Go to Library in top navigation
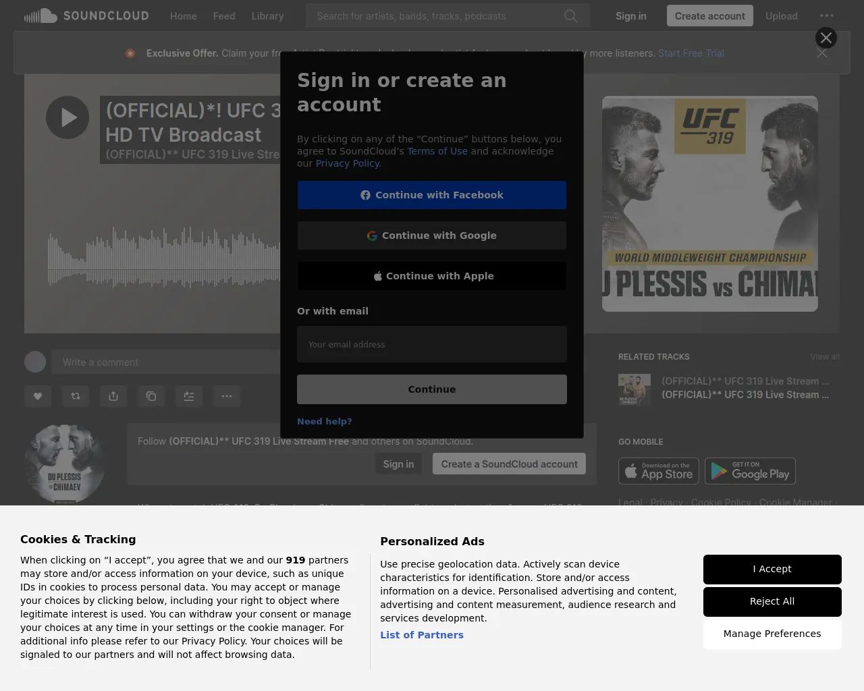Screen dimensions: 864x691 click(267, 16)
